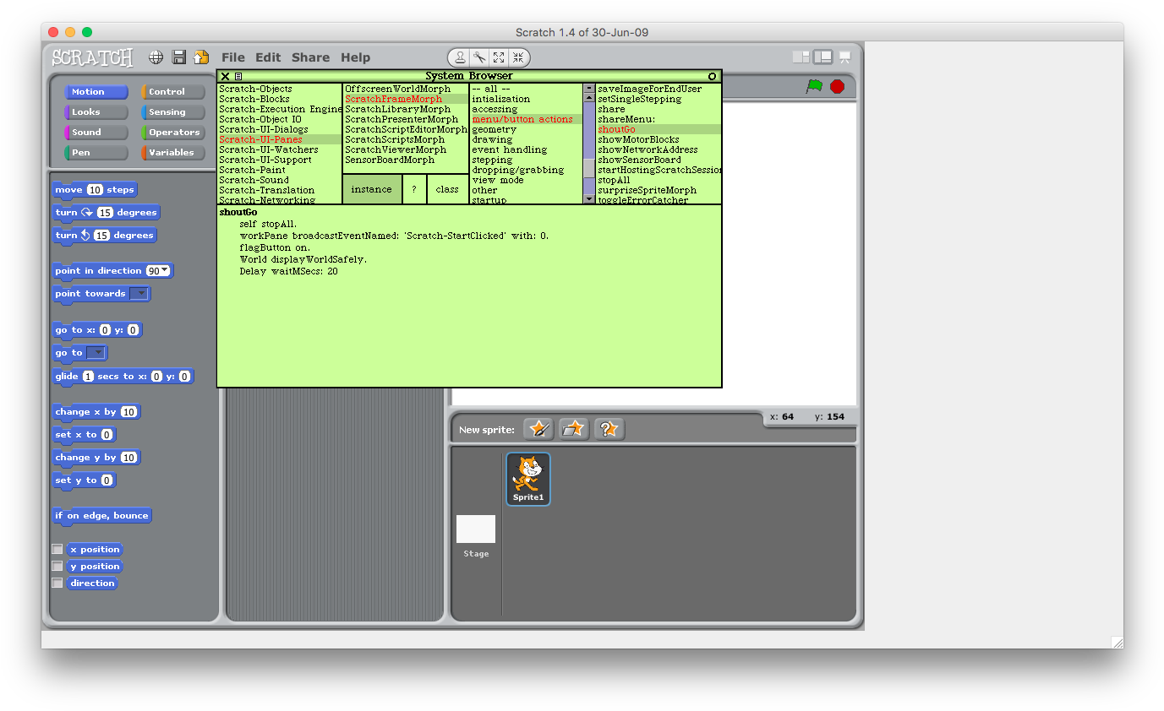Click message list scrollbar down arrow
Image resolution: width=1164 pixels, height=711 pixels.
[589, 199]
